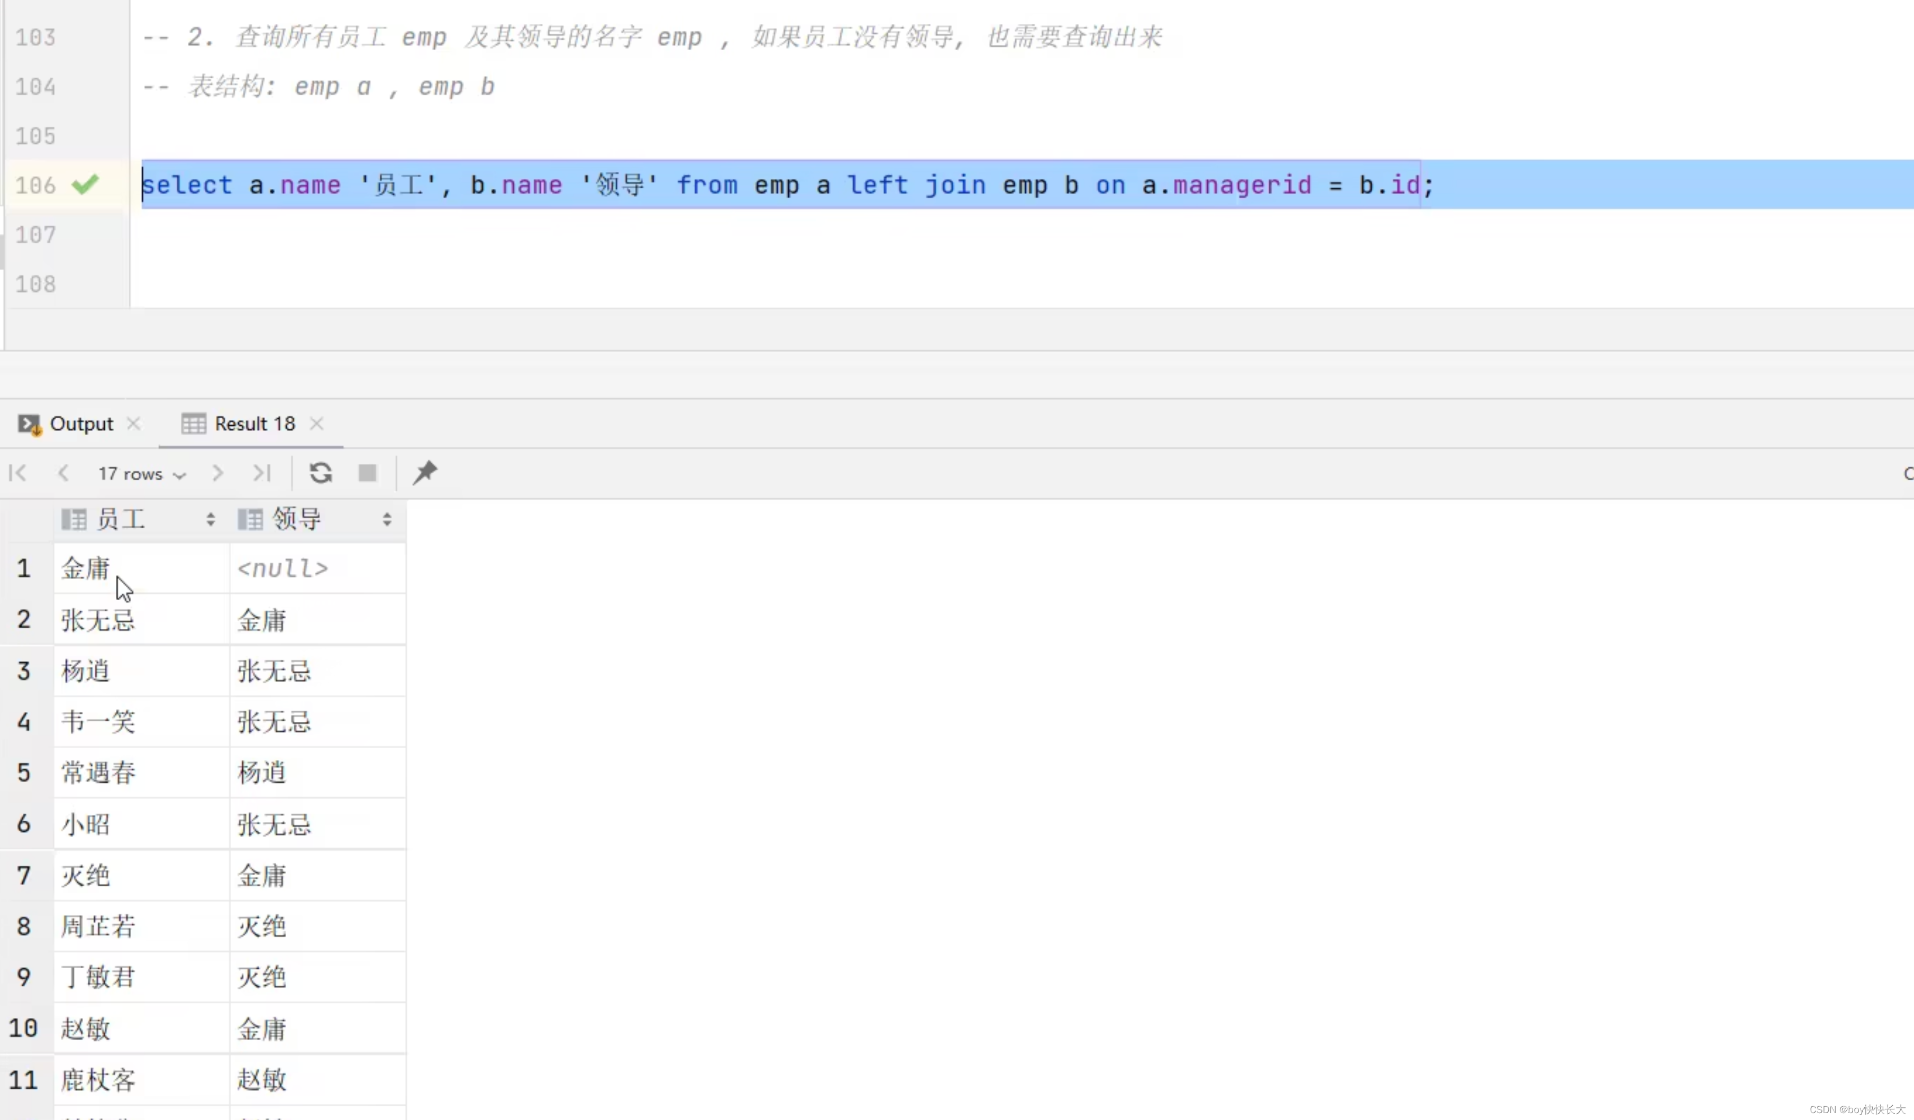This screenshot has height=1120, width=1914.
Task: Click the 灭绝 leader cell in row 8
Action: [x=317, y=925]
